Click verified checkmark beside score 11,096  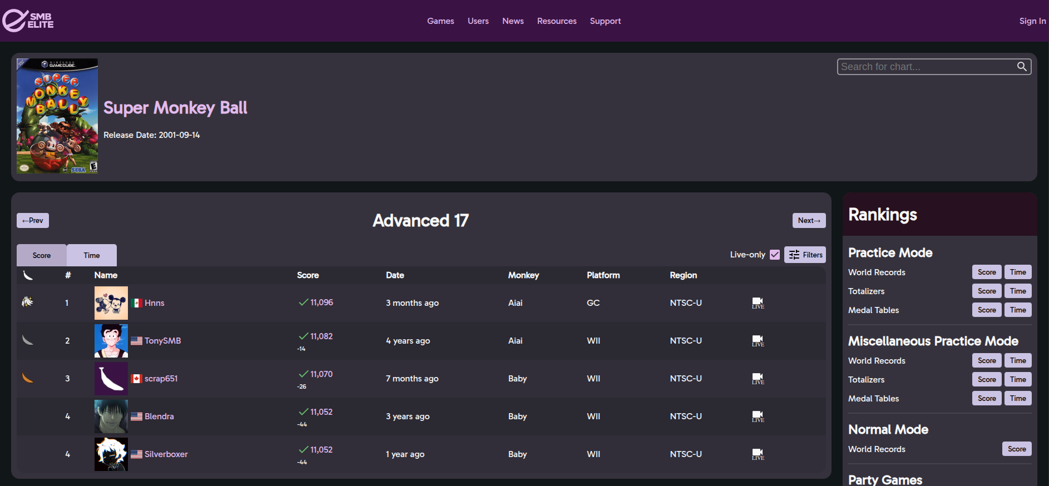pyautogui.click(x=303, y=302)
